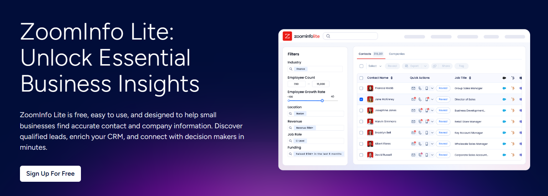Screen dimensions: 548x196
Task: Check the Marvin Simmons row checkbox
Action: click(361, 122)
